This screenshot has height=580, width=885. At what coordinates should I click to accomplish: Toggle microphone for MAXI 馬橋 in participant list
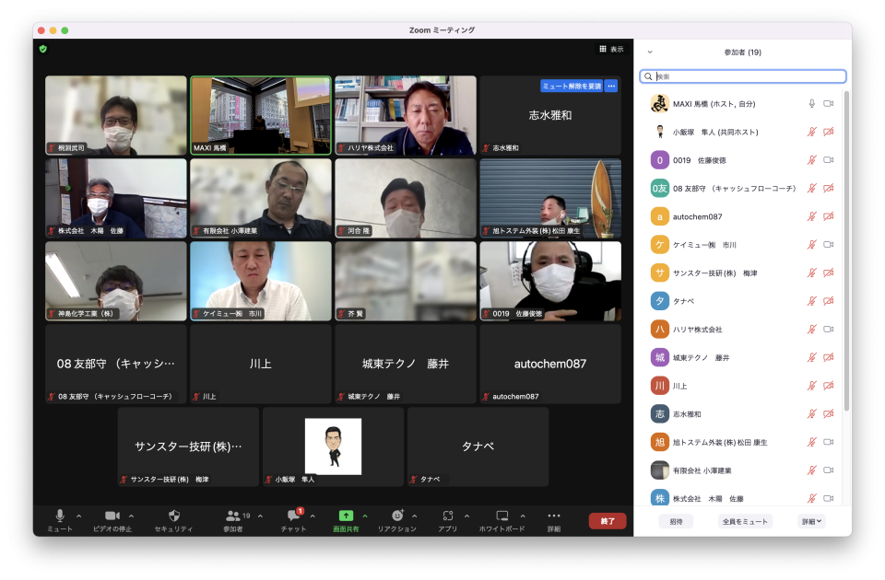811,104
